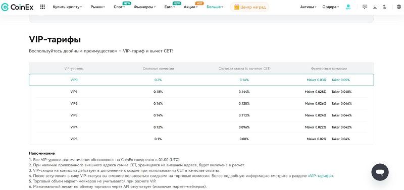Open the user profile avatar icon
The image size is (404, 190).
348,7
